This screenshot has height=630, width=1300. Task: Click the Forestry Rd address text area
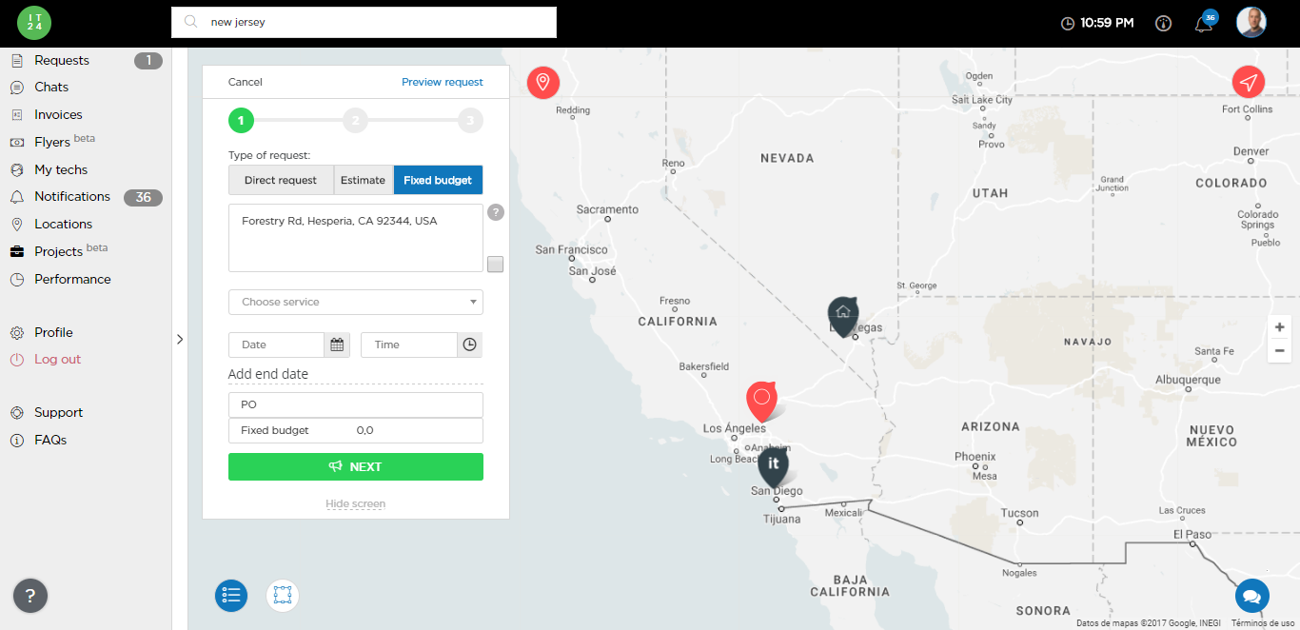pyautogui.click(x=356, y=238)
